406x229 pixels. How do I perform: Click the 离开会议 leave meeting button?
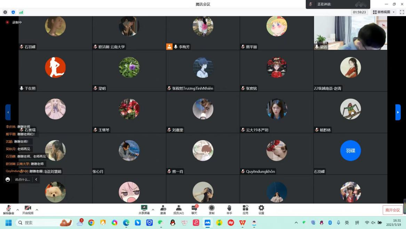[393, 210]
